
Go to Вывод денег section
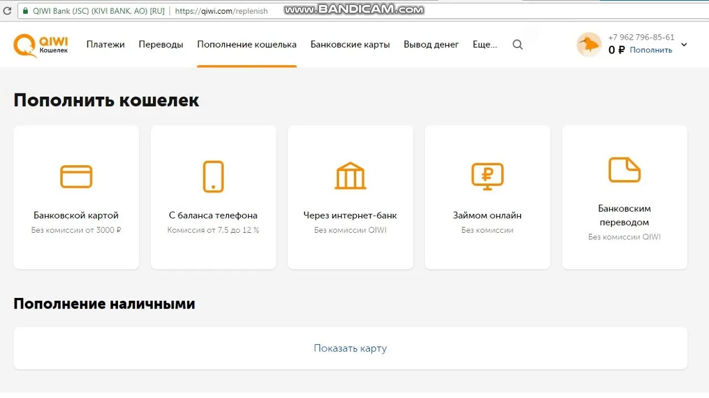(x=431, y=45)
